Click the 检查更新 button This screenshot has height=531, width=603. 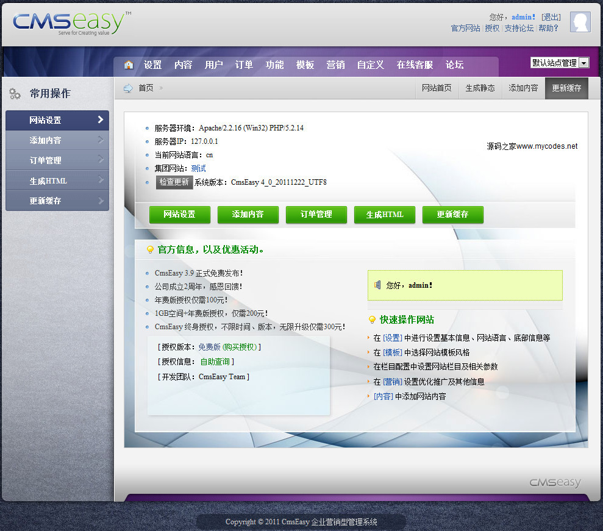click(x=174, y=182)
